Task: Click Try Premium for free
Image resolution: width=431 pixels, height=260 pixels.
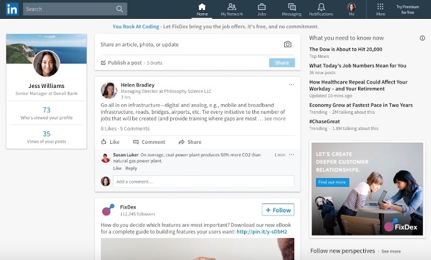Action: pos(408,9)
